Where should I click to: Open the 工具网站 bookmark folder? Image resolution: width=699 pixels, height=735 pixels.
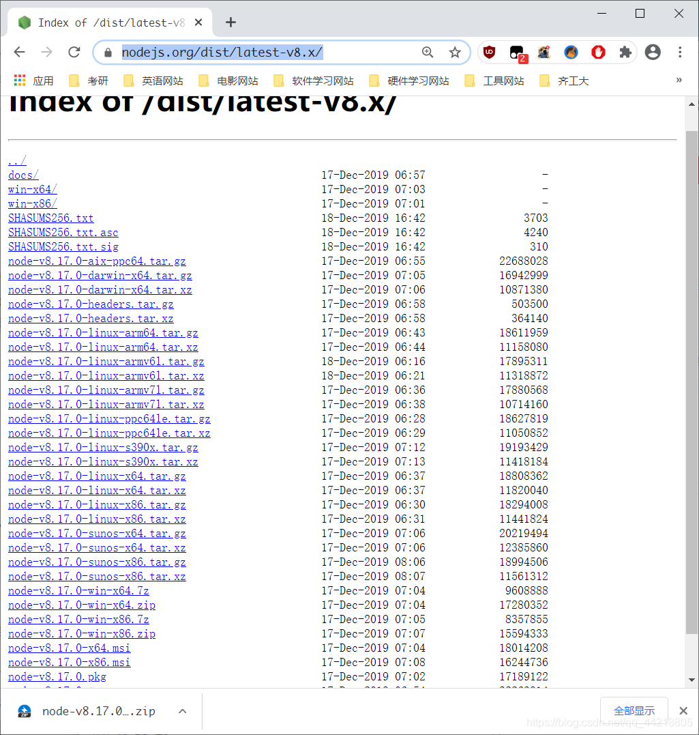(494, 81)
